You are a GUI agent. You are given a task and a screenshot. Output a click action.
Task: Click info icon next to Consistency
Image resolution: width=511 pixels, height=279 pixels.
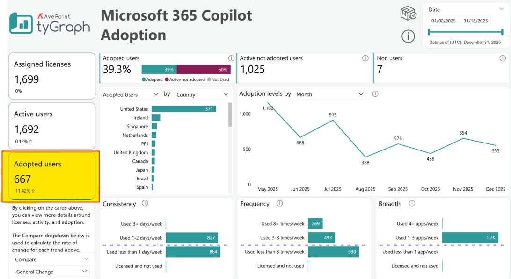pyautogui.click(x=145, y=203)
